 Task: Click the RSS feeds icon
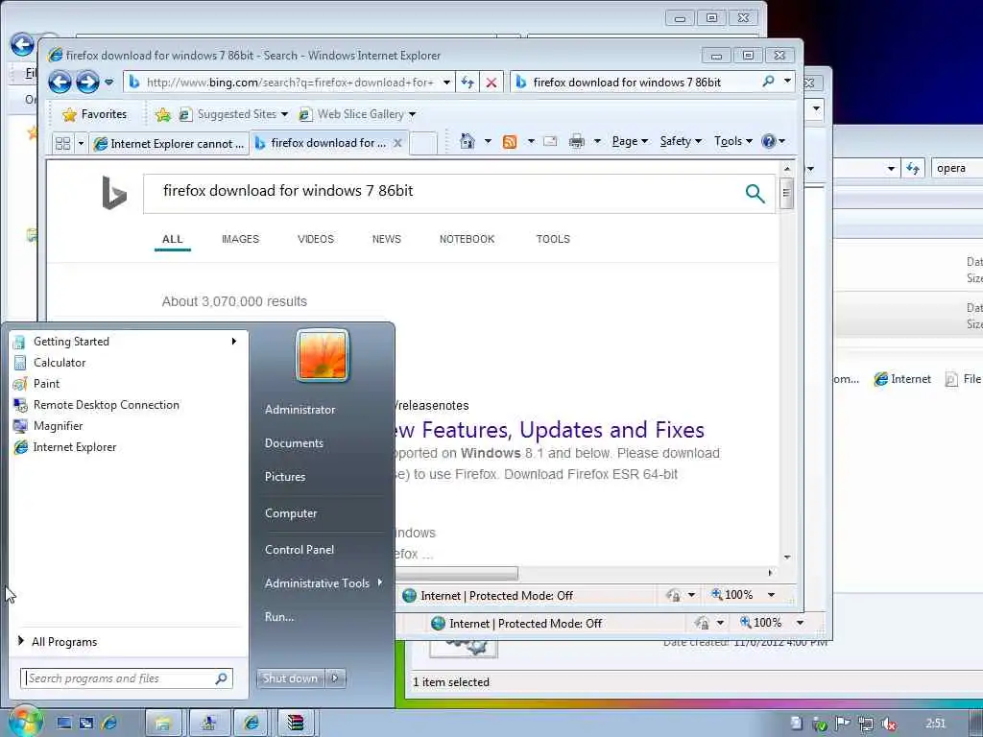[510, 142]
